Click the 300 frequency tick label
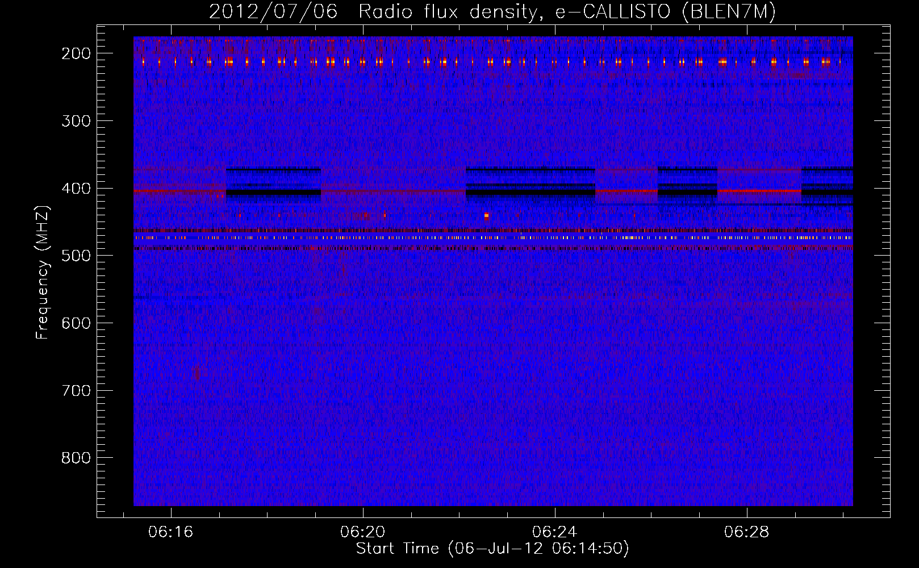The height and width of the screenshot is (568, 919). [76, 121]
